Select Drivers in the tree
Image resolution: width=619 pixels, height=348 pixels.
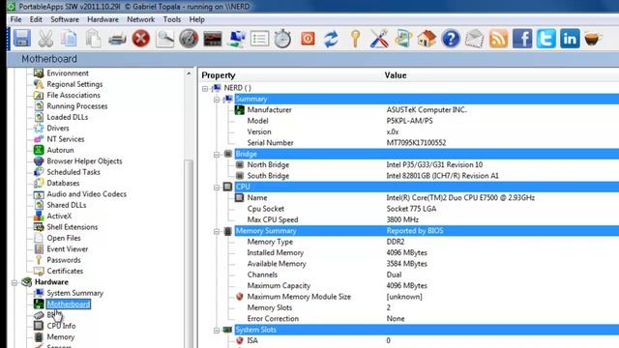tap(58, 129)
